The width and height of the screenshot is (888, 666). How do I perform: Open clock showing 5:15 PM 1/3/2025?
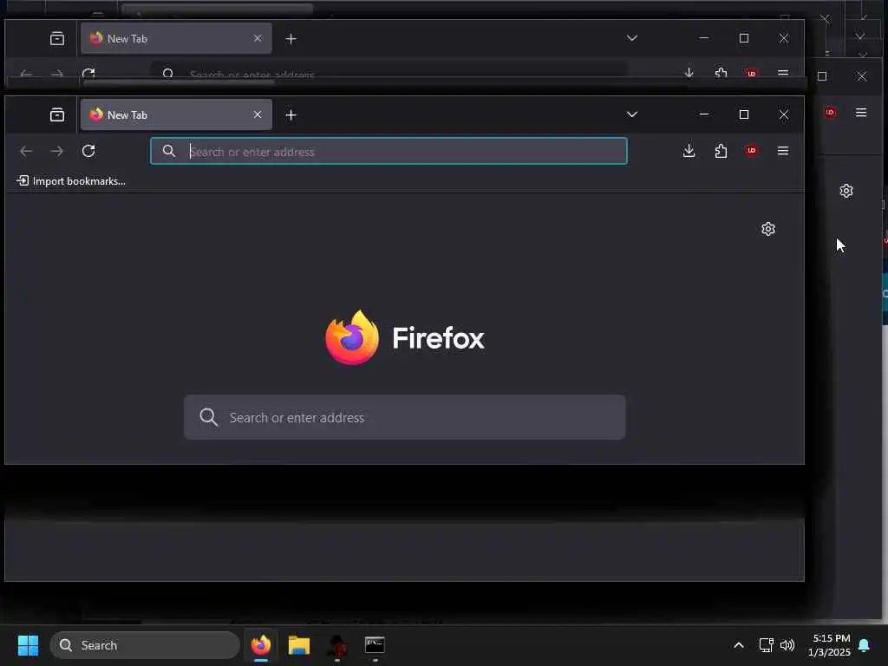[x=829, y=645]
